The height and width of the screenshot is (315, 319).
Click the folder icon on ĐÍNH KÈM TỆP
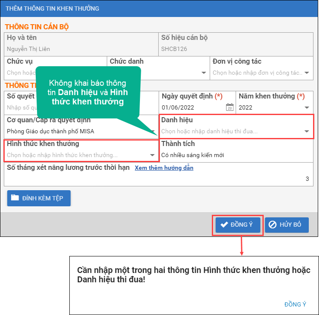click(x=15, y=198)
